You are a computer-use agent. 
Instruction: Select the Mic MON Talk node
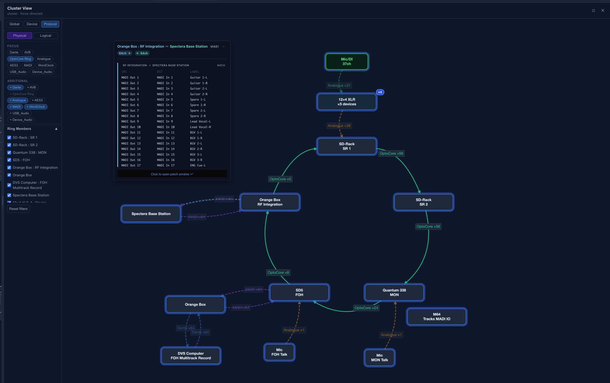pos(380,358)
